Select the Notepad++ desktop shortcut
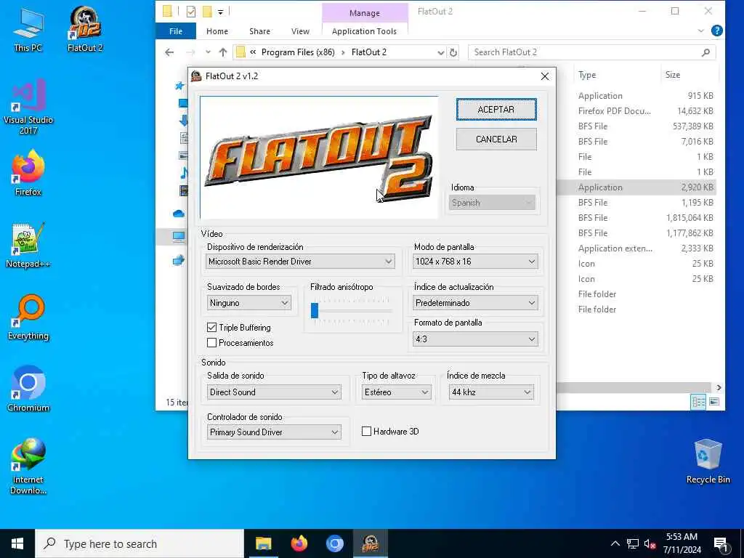This screenshot has height=558, width=744. pos(28,245)
